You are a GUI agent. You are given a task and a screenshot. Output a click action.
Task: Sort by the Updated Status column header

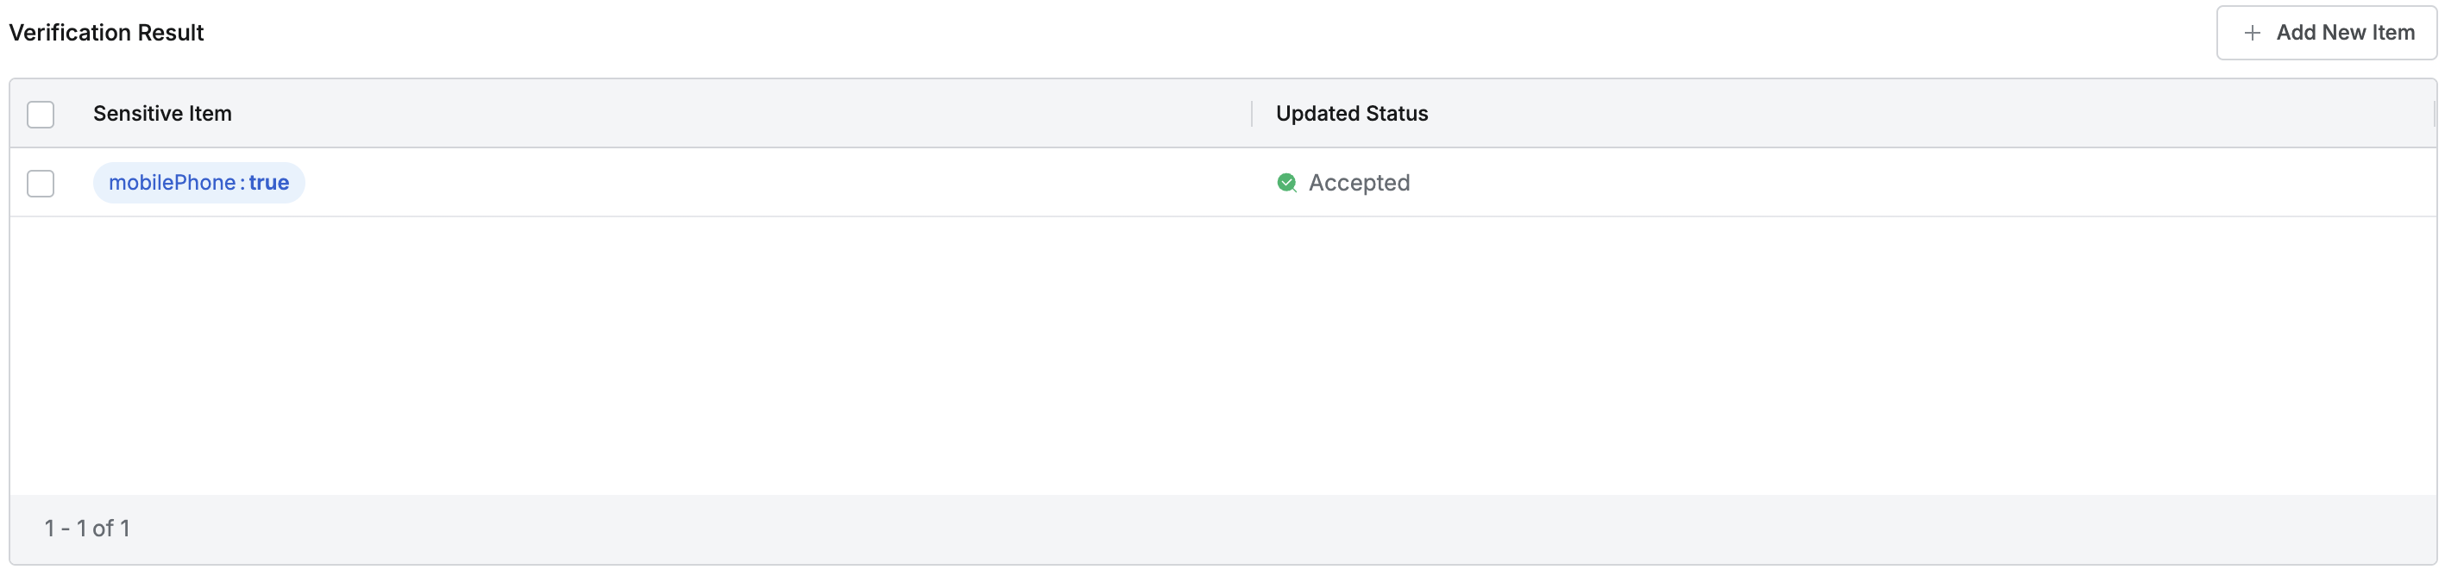[x=1352, y=114]
